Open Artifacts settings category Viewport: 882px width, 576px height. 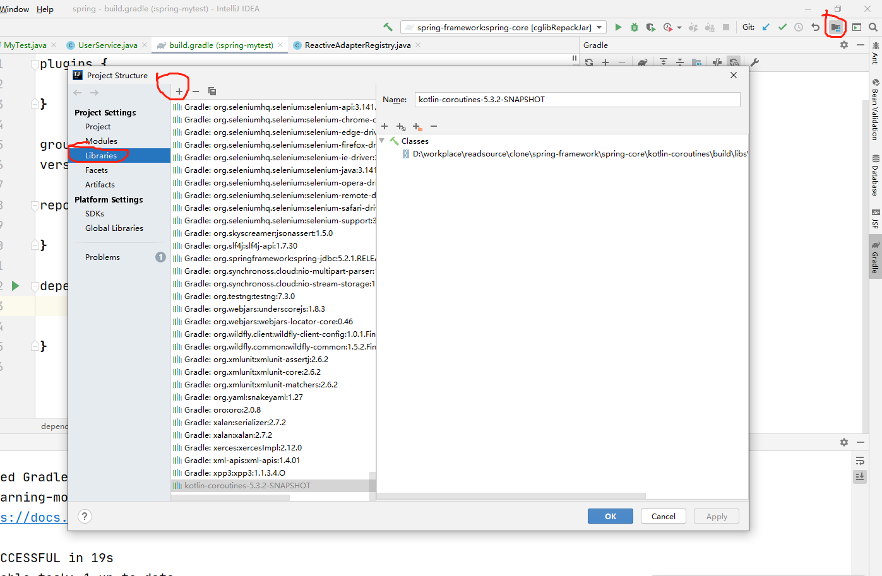[100, 185]
